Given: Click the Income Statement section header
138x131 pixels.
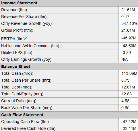Looking at the screenshot, I should pos(19,3).
